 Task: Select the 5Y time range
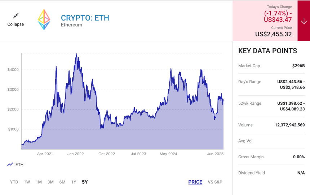[x=85, y=182]
